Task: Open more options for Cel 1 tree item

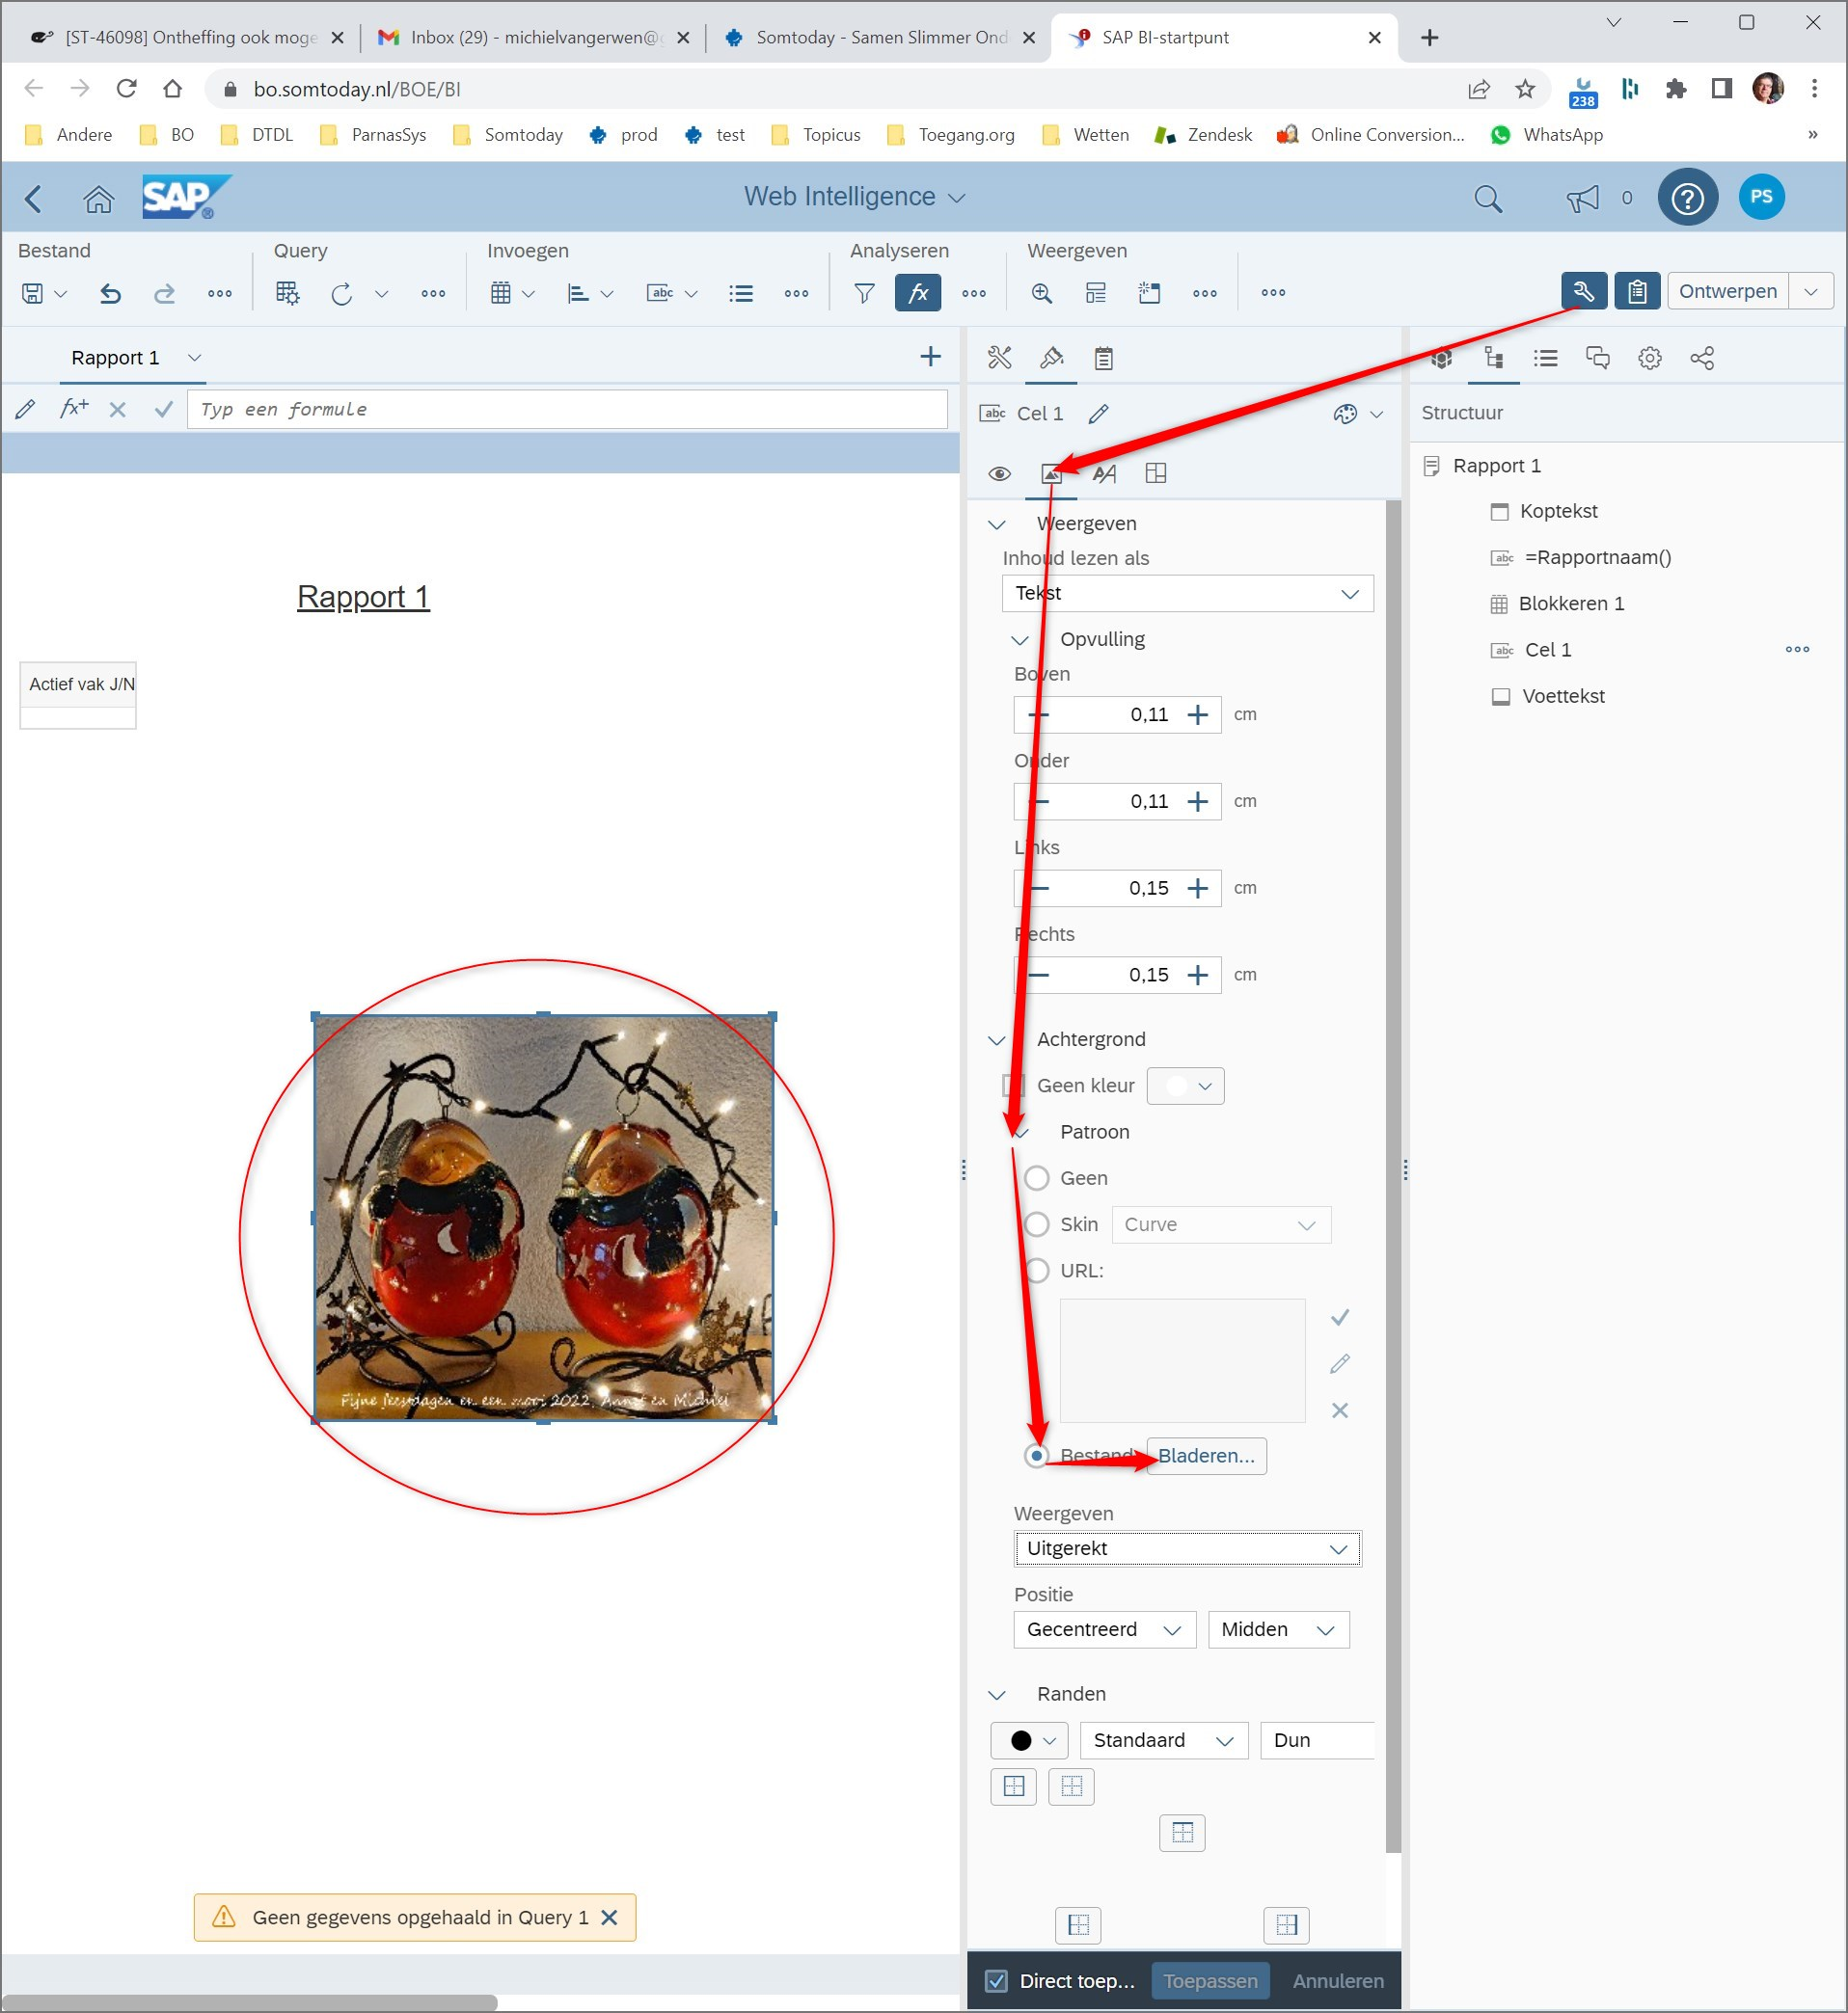Action: coord(1797,650)
